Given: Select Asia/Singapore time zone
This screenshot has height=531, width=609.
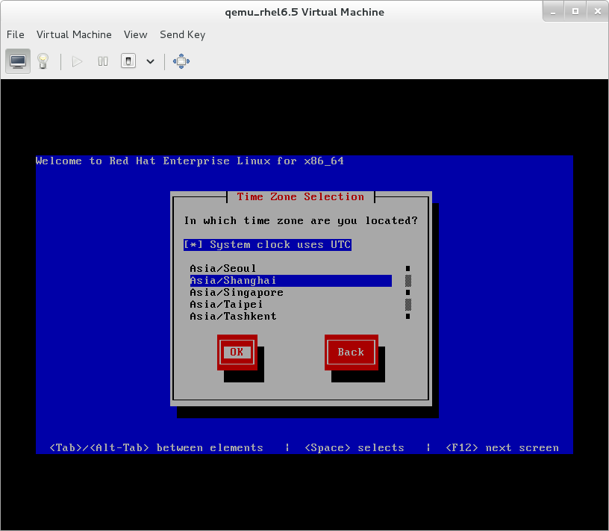Looking at the screenshot, I should (x=290, y=293).
